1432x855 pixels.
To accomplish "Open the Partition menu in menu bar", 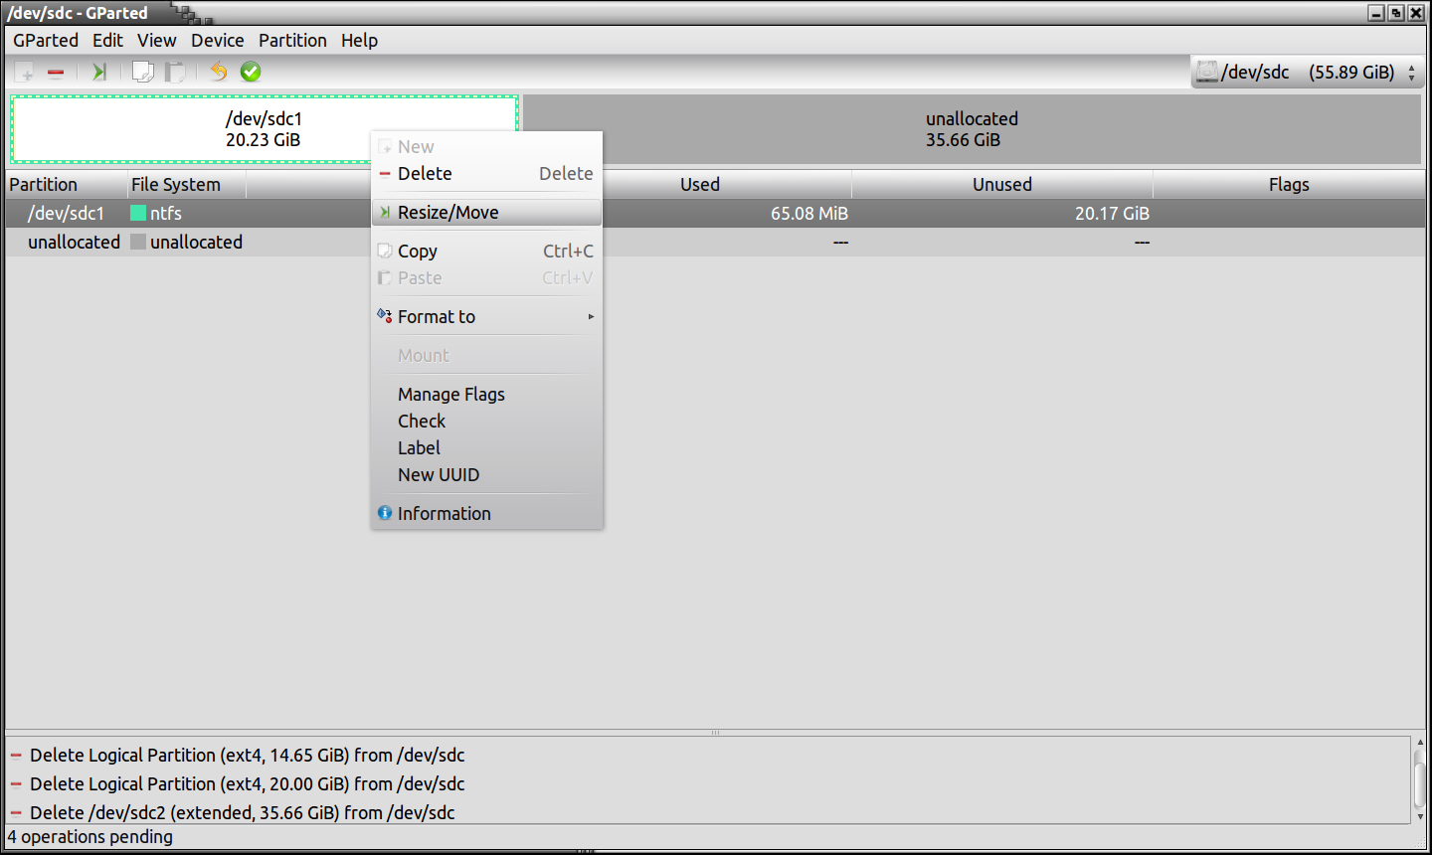I will tap(292, 41).
